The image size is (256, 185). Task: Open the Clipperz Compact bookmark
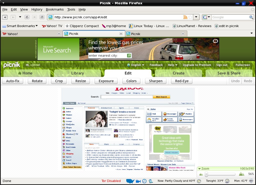pyautogui.click(x=82, y=26)
